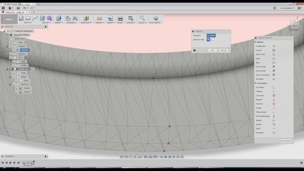Collapse the Options section in Sketch Palette
Image resolution: width=304 pixels, height=171 pixels.
pos(256,42)
